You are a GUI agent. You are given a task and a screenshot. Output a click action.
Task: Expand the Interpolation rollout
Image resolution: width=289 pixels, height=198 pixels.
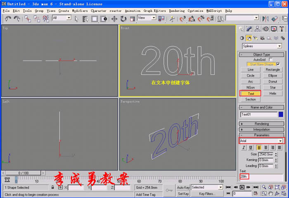261,129
